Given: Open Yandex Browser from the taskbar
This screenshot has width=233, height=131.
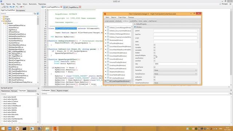Looking at the screenshot, I should [17, 128].
